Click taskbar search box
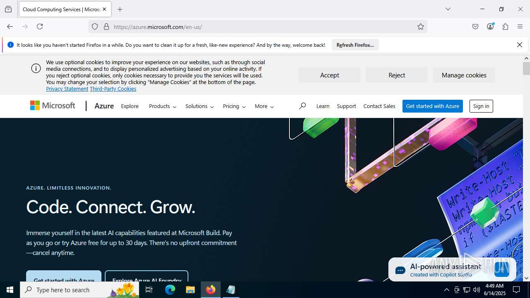This screenshot has height=298, width=530. point(79,290)
